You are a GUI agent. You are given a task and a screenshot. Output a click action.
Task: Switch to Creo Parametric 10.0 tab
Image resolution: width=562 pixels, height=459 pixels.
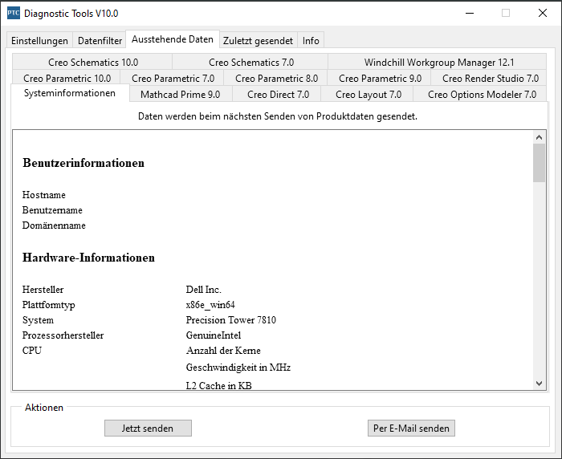(67, 78)
